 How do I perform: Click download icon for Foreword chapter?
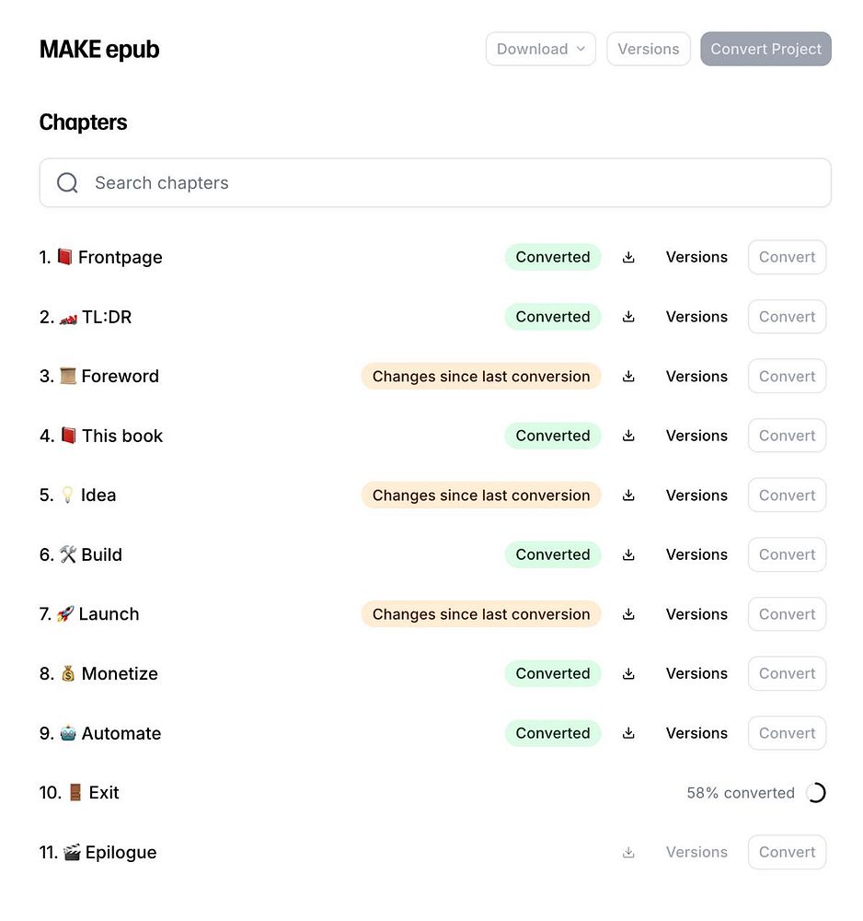[x=628, y=377]
